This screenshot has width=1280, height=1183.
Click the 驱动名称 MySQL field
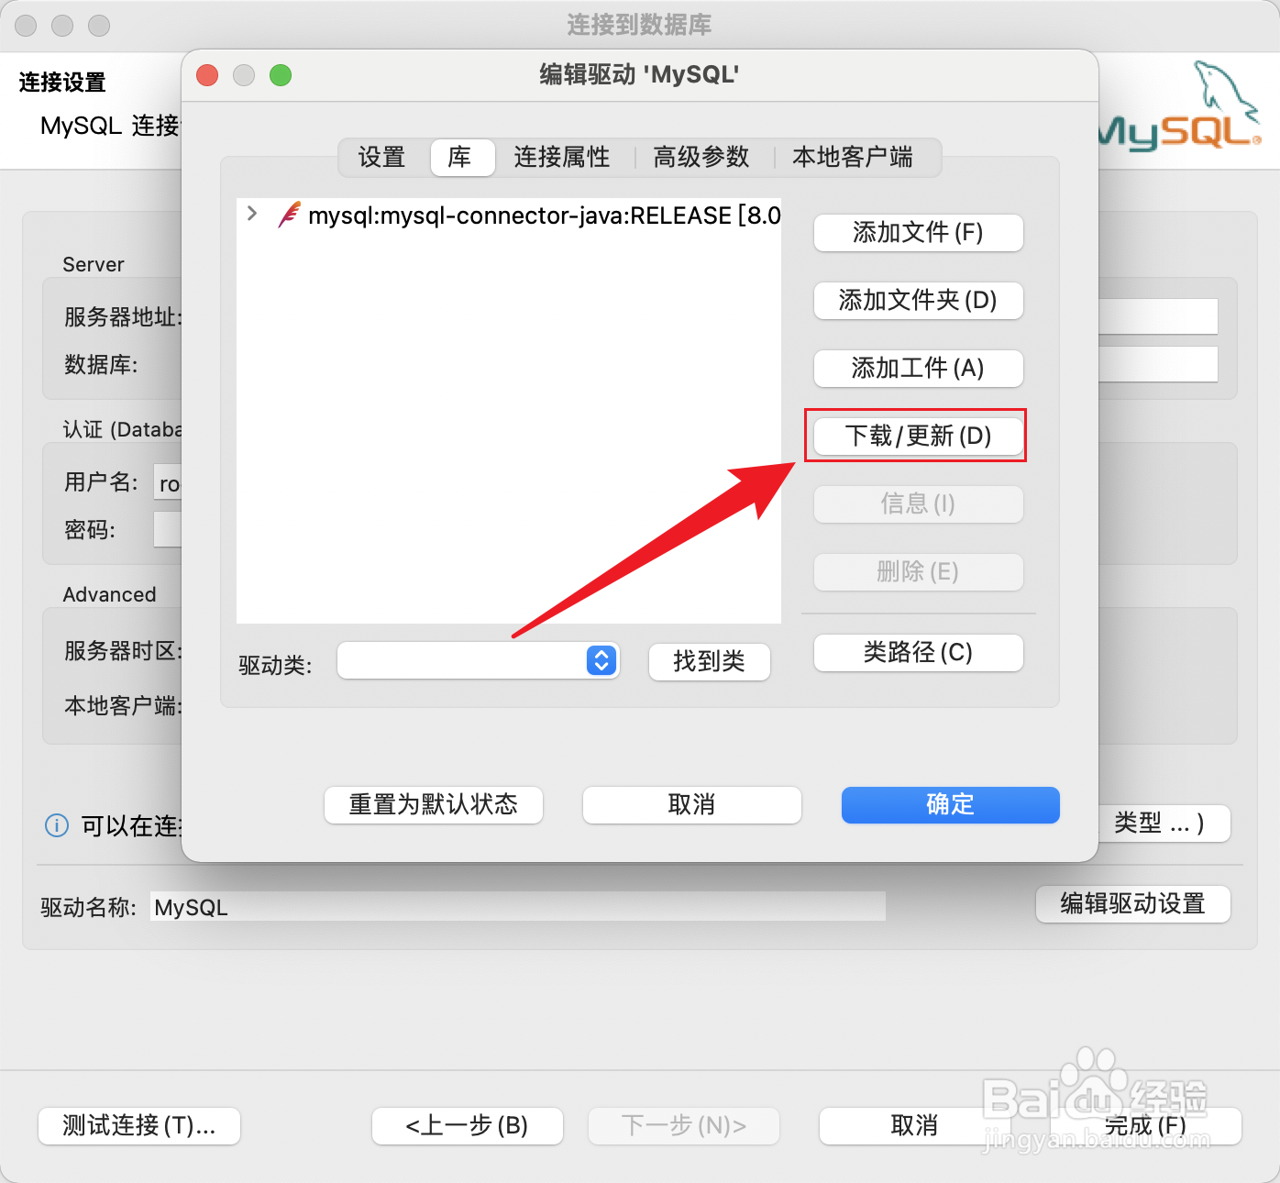[518, 907]
